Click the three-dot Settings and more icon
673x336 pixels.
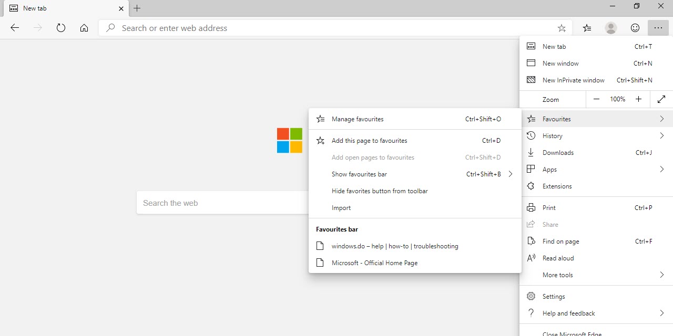(658, 28)
